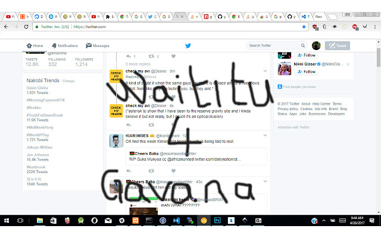This screenshot has width=381, height=238.
Task: Open the Developers footer link
Action: [x=336, y=114]
